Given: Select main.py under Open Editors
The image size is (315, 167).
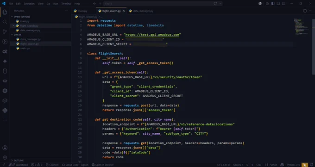Looking at the screenshot, I should point(25,21).
